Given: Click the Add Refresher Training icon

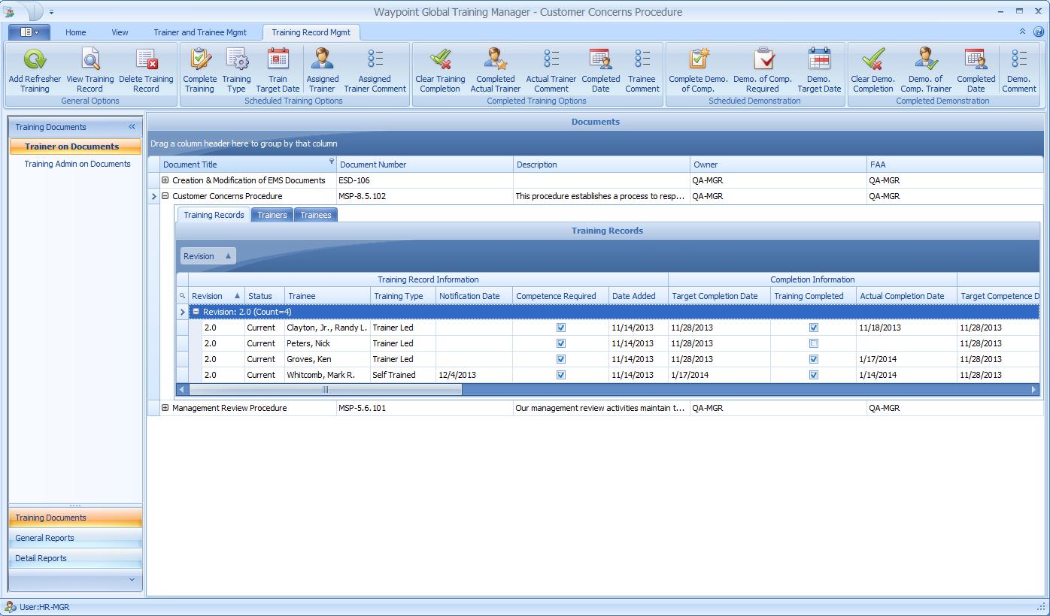Looking at the screenshot, I should tap(35, 60).
